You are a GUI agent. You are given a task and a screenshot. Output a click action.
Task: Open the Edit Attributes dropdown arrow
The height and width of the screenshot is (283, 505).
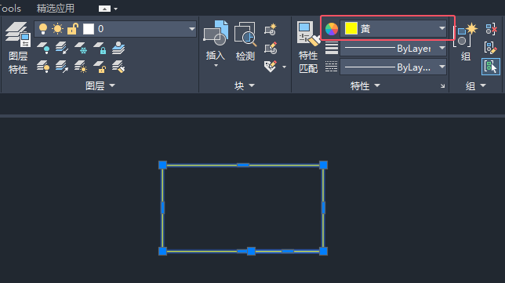tap(284, 67)
